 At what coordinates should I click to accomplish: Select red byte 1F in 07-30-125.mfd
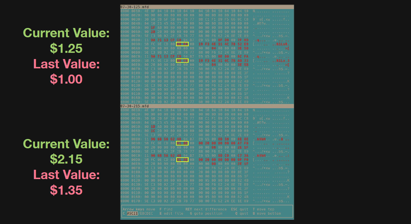coord(153,27)
